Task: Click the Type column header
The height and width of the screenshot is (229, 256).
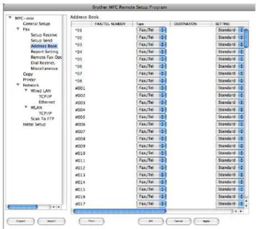Action: click(151, 24)
